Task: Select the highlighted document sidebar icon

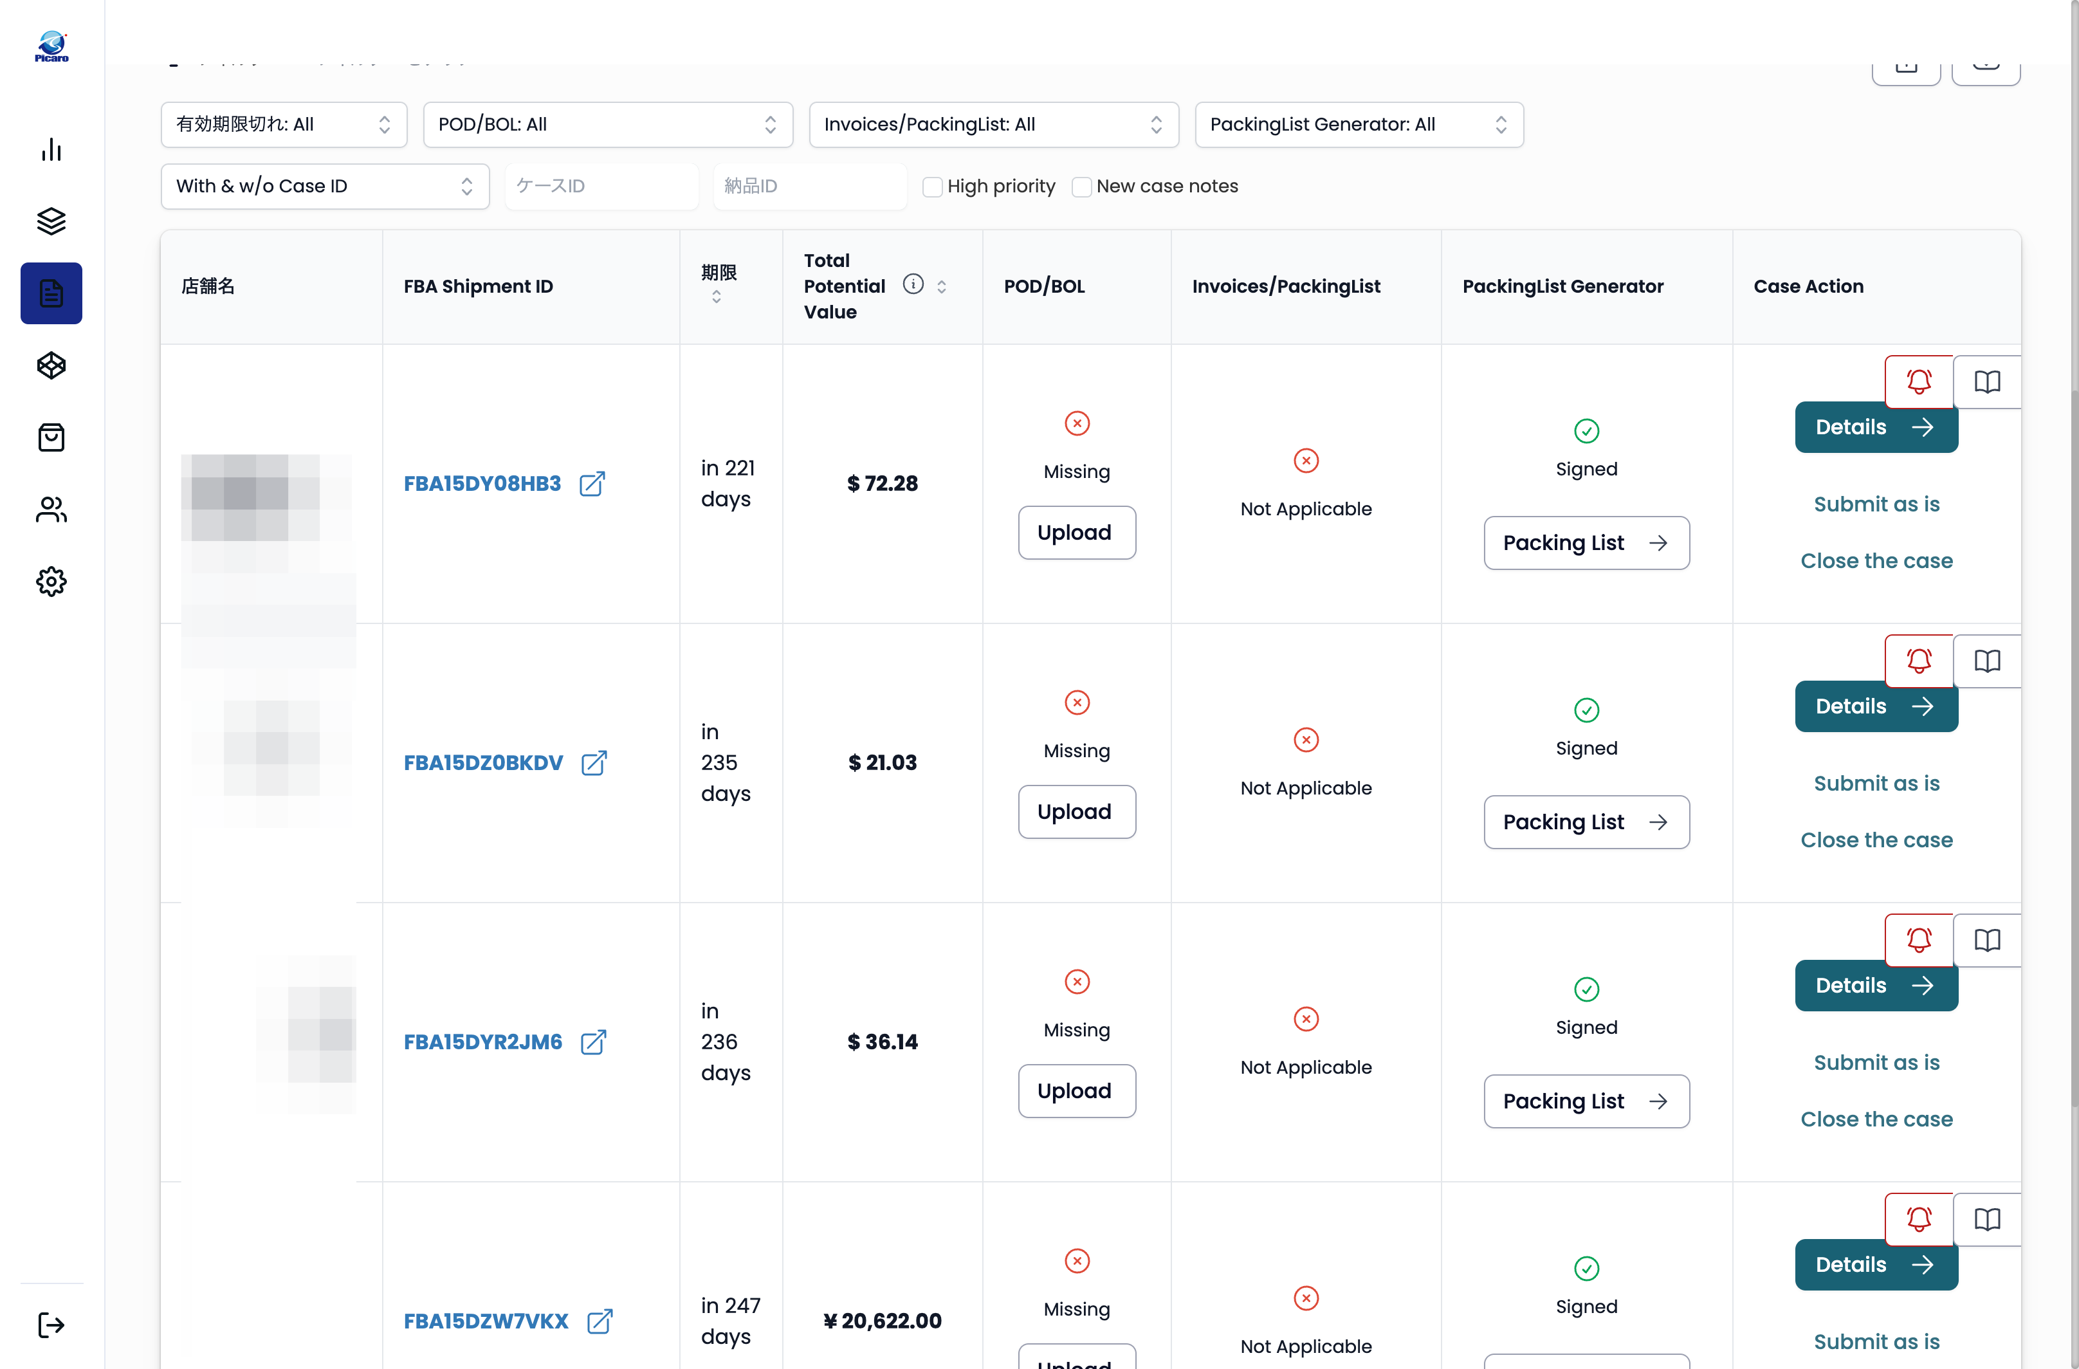Action: [51, 293]
